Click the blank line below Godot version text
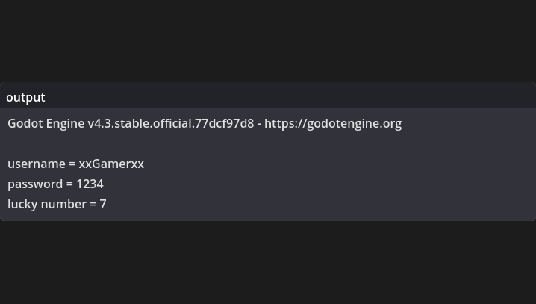 click(268, 143)
